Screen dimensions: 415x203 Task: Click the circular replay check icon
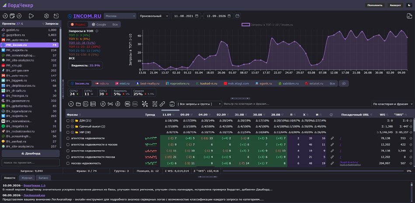pyautogui.click(x=118, y=104)
